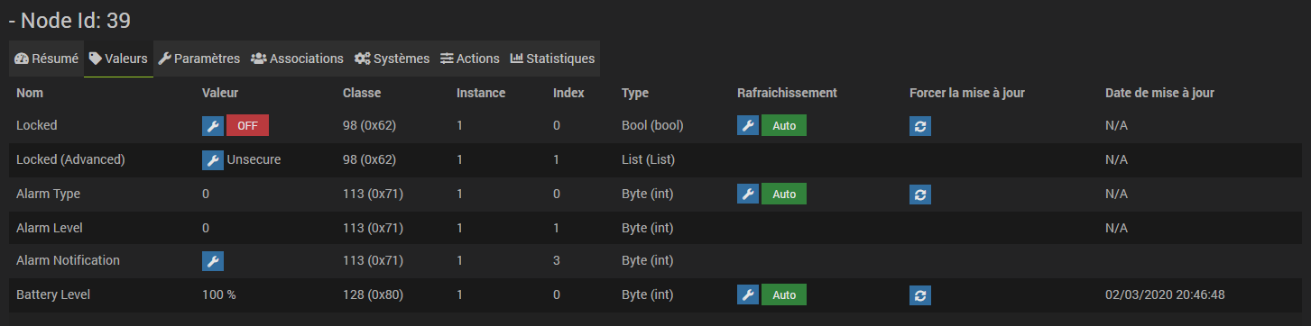Switch to the Résumé tab
Image resolution: width=1311 pixels, height=326 pixels.
[x=47, y=59]
